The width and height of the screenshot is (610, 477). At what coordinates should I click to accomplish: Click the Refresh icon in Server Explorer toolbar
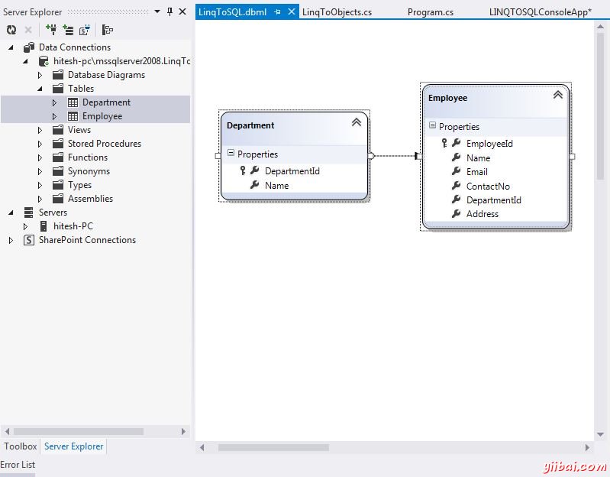[x=11, y=30]
